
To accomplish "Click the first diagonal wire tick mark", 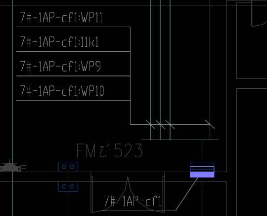I will tap(150, 124).
